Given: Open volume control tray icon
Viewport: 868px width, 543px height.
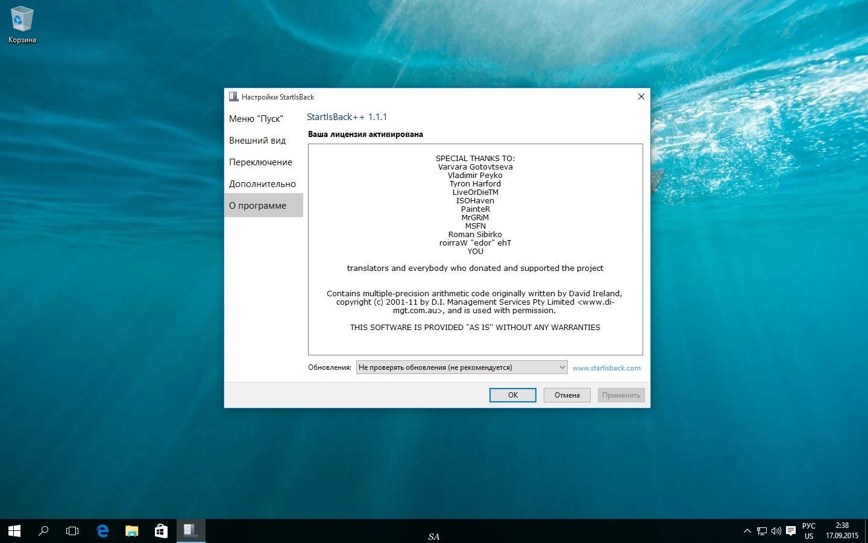Looking at the screenshot, I should click(x=776, y=531).
